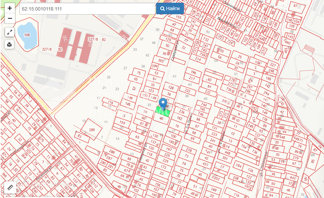324x198 pixels.
Task: Select parcel labeled 162
Action: (180, 118)
